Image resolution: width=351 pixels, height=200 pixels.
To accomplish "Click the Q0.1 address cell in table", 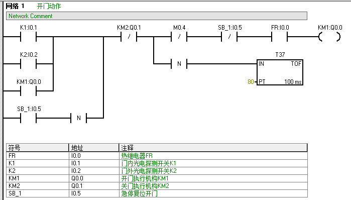I will [94, 186].
